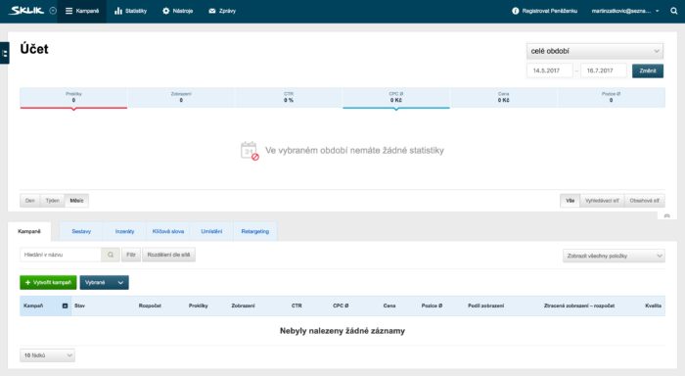The height and width of the screenshot is (376, 685).
Task: Sort table by Stav column
Action: click(80, 305)
